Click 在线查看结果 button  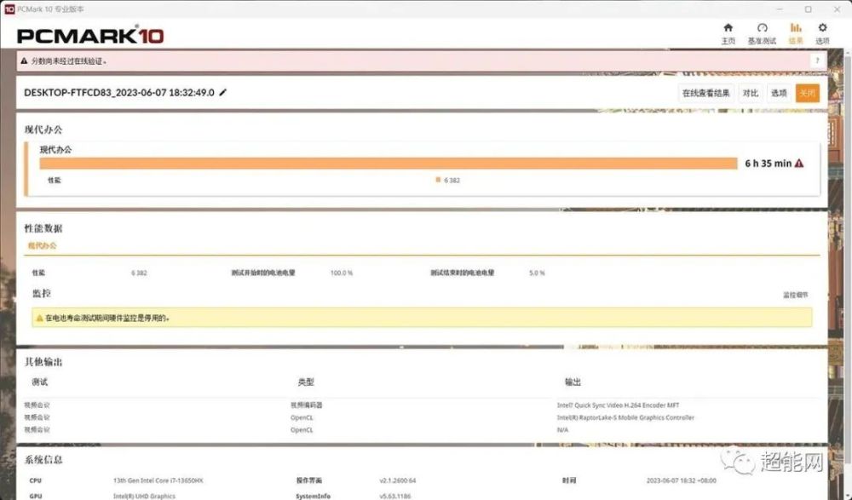pyautogui.click(x=705, y=93)
